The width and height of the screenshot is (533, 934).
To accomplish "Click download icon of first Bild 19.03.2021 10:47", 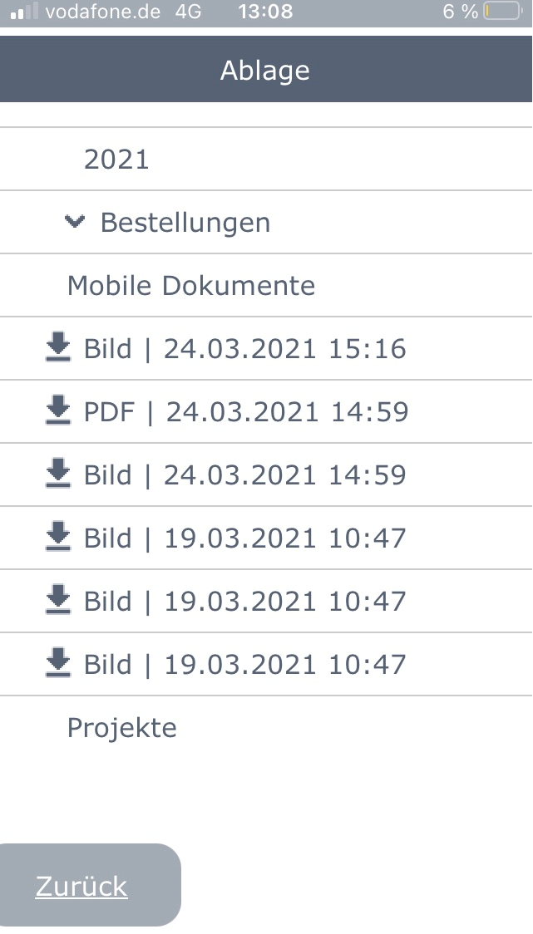I will click(x=58, y=537).
